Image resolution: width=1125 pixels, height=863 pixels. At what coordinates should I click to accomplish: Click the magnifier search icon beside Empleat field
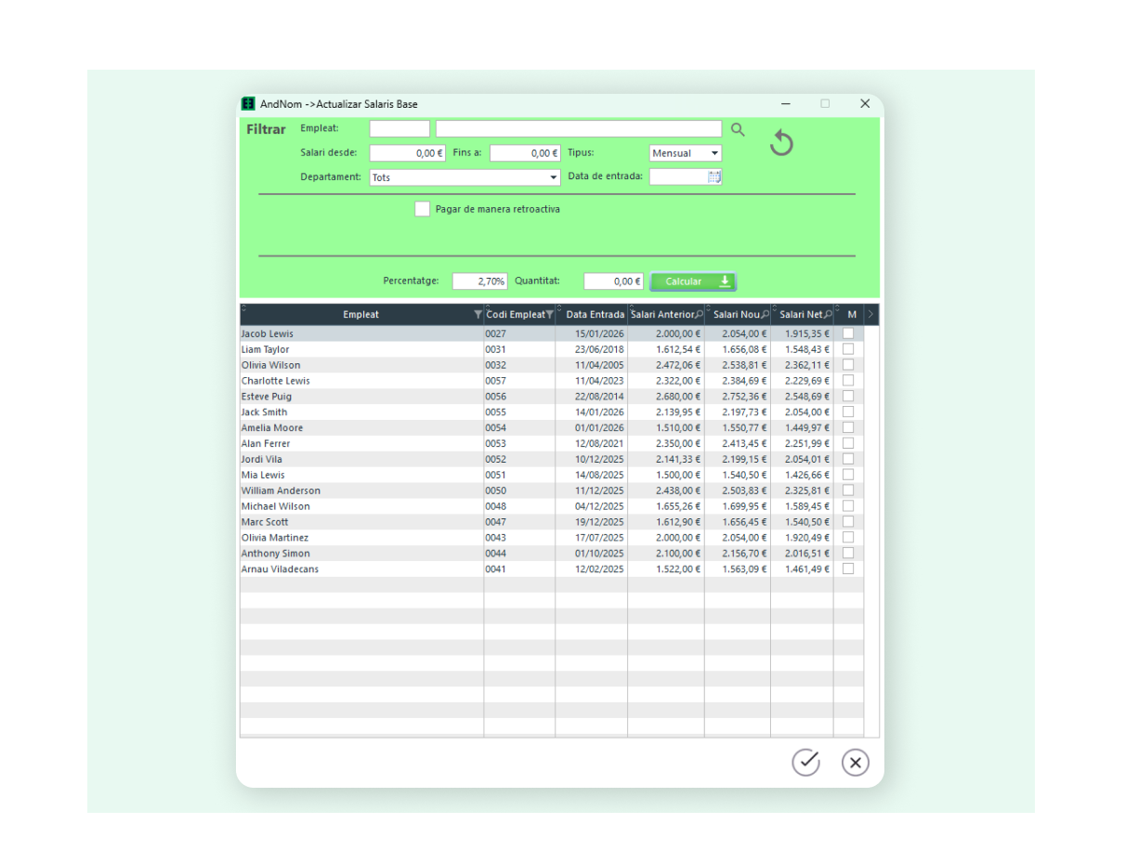(738, 130)
